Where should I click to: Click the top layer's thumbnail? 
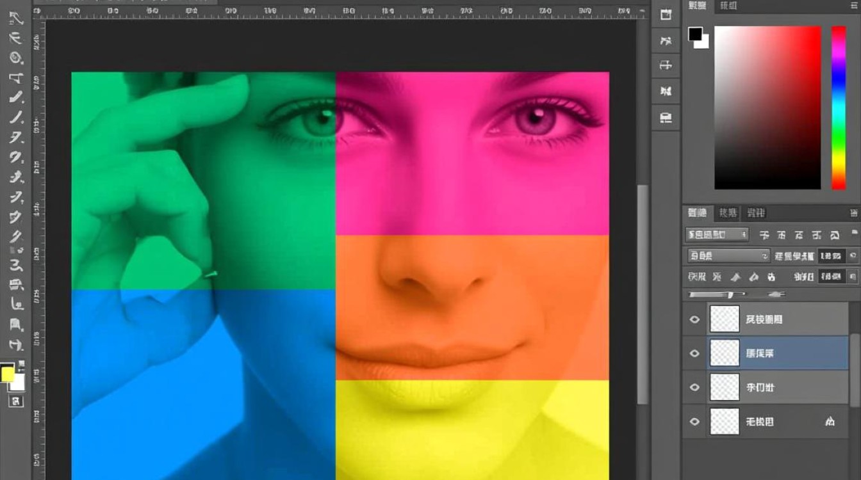click(725, 319)
